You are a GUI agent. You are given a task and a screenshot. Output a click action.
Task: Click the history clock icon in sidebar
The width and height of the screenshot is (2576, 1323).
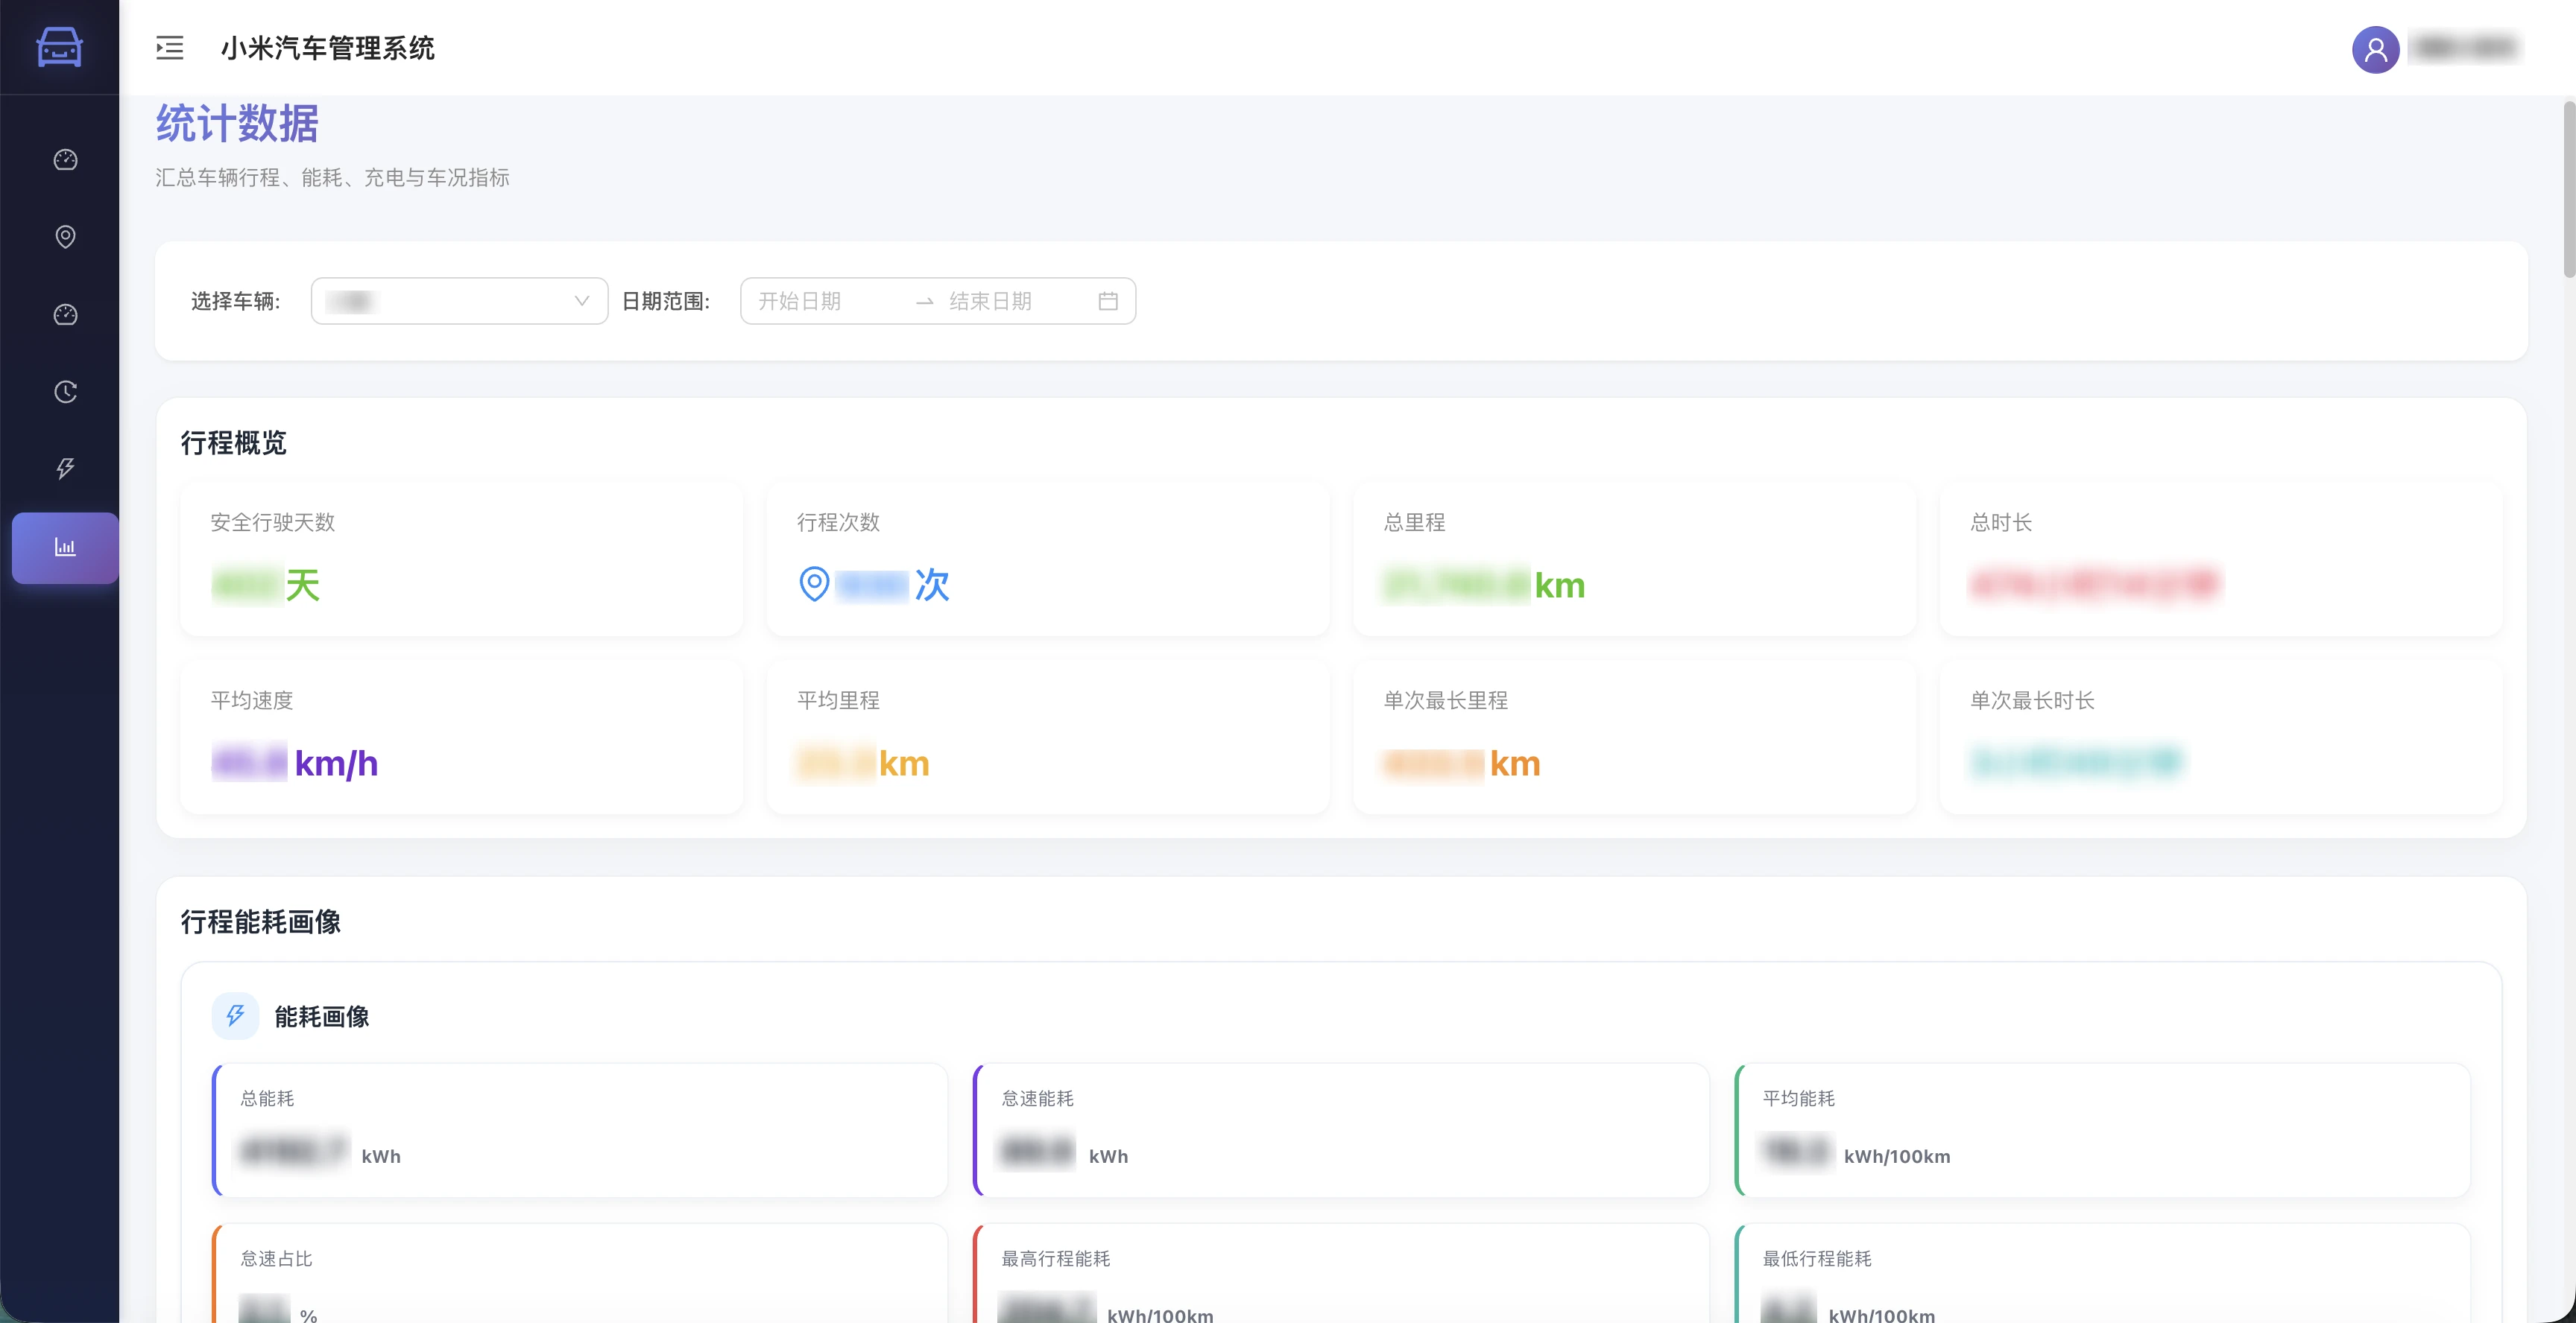tap(64, 390)
